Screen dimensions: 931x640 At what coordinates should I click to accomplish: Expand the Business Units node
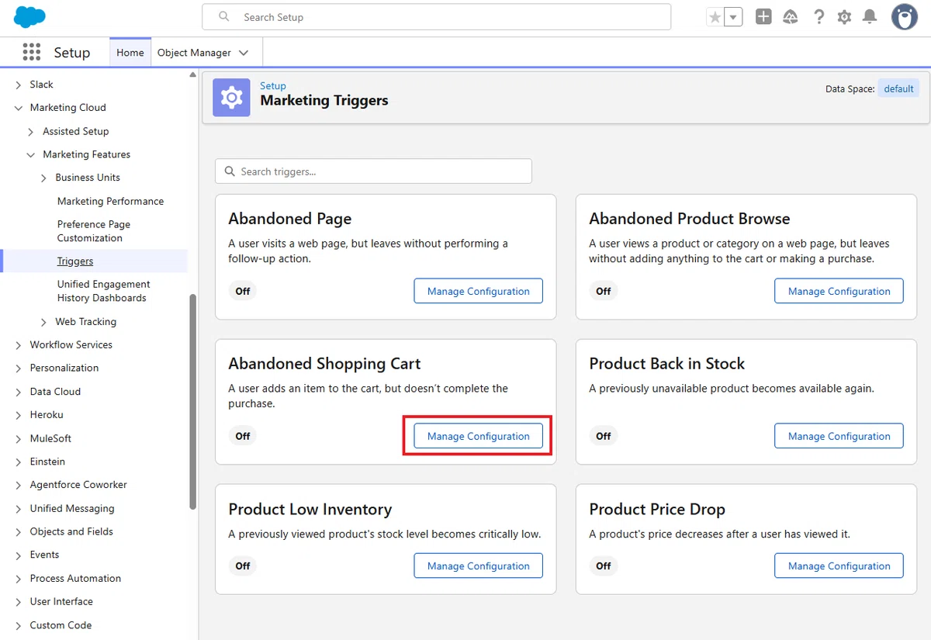coord(44,178)
